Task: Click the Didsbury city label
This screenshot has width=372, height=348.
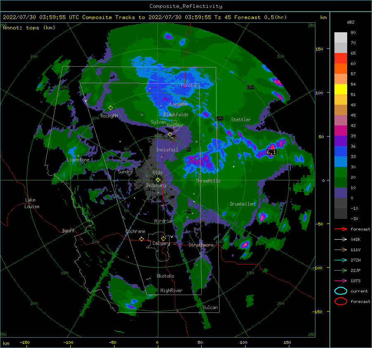Action: coord(156,185)
